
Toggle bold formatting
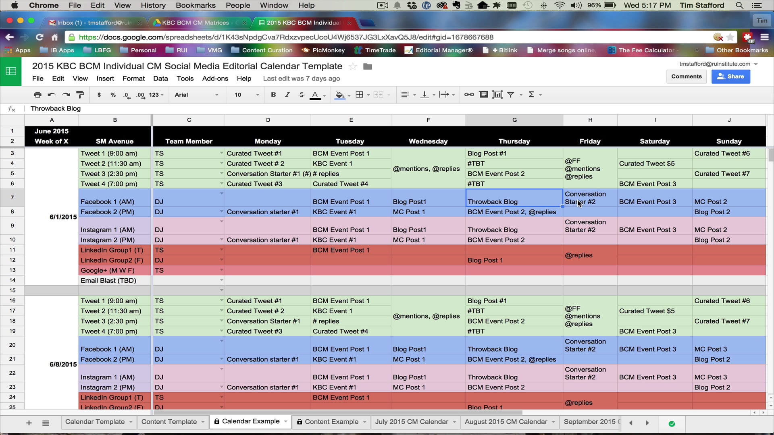tap(273, 95)
